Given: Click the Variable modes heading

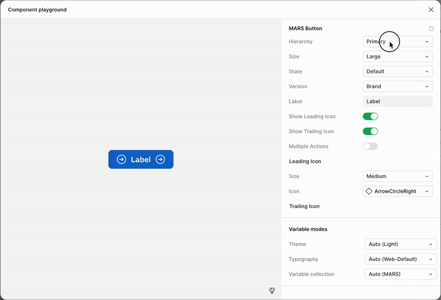Looking at the screenshot, I should click(x=308, y=229).
